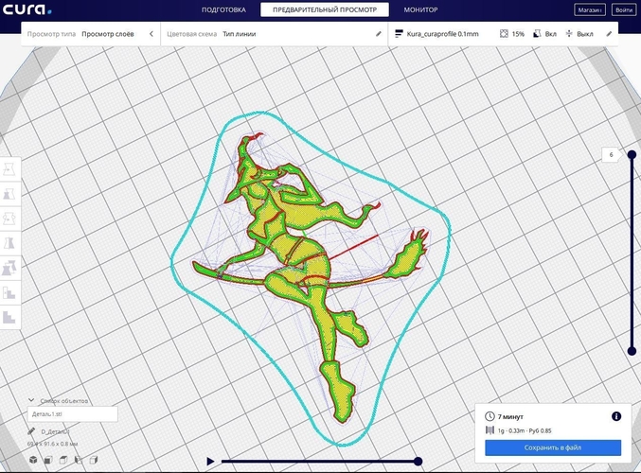Click the path slider handle near play button
Image resolution: width=641 pixels, height=473 pixels.
[x=418, y=461]
